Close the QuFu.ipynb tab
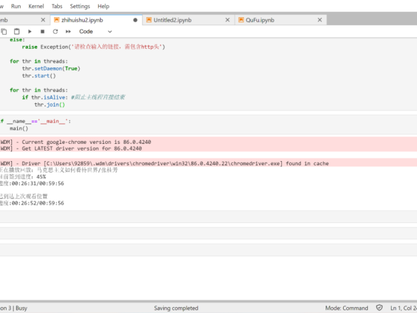417x313 pixels. (320, 20)
